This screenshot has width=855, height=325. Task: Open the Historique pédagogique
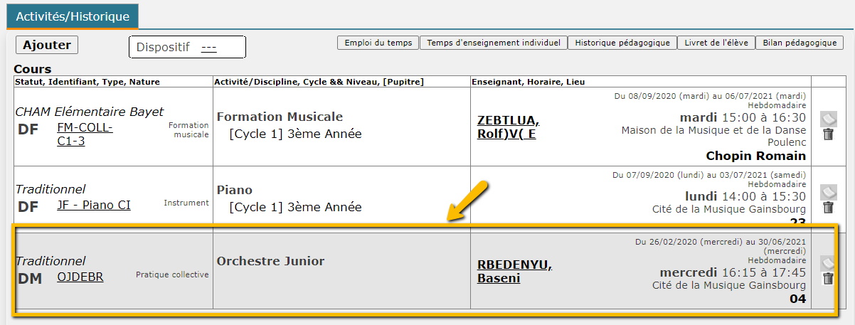622,43
